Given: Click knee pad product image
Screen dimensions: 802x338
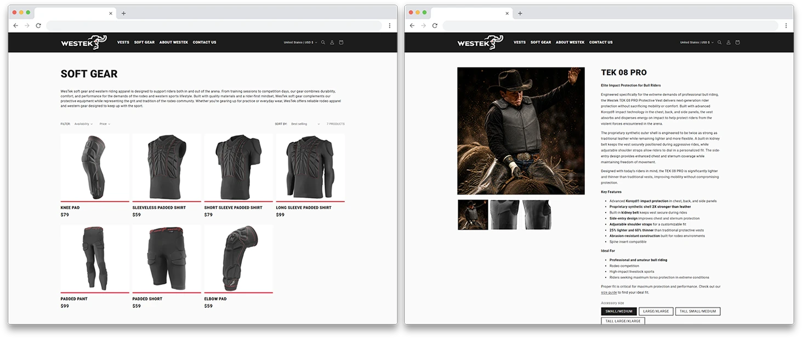Looking at the screenshot, I should tap(95, 167).
